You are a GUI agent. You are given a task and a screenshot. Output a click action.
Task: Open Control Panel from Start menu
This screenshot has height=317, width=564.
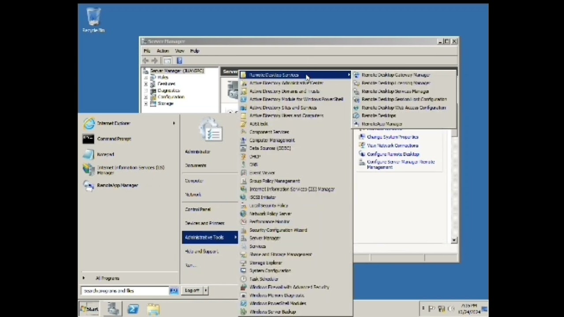click(197, 210)
